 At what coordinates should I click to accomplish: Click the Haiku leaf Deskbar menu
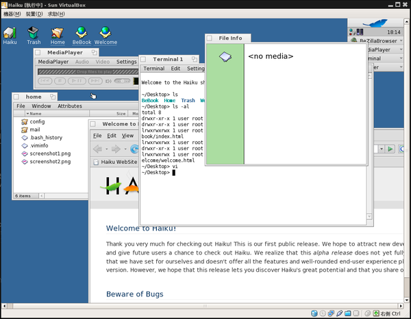point(375,23)
